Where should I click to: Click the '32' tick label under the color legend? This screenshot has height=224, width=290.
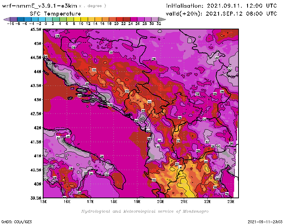click(x=159, y=24)
